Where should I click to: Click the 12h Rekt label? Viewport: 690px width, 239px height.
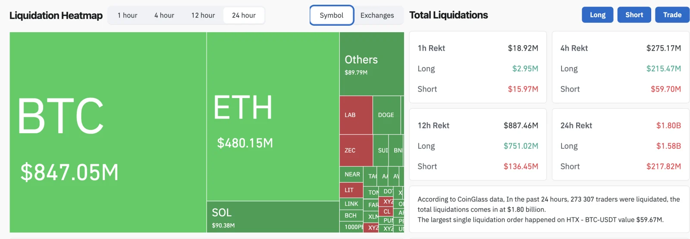(x=433, y=126)
